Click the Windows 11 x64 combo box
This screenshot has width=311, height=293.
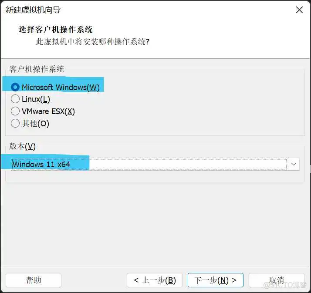(148, 164)
